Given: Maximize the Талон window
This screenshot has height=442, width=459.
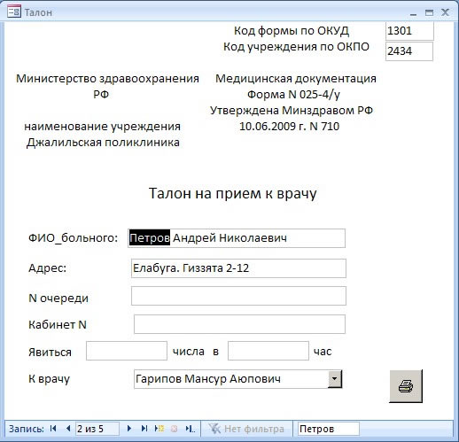Looking at the screenshot, I should [429, 12].
